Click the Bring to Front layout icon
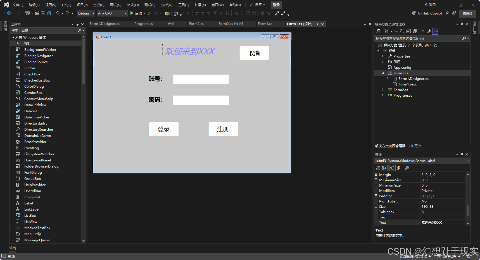 coord(277,13)
